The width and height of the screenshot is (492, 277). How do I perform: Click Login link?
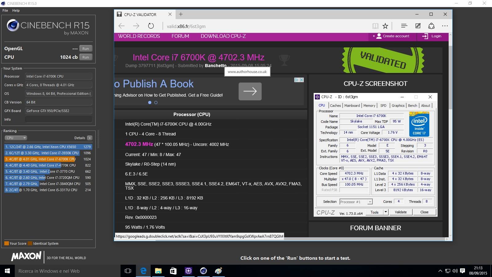pyautogui.click(x=432, y=36)
